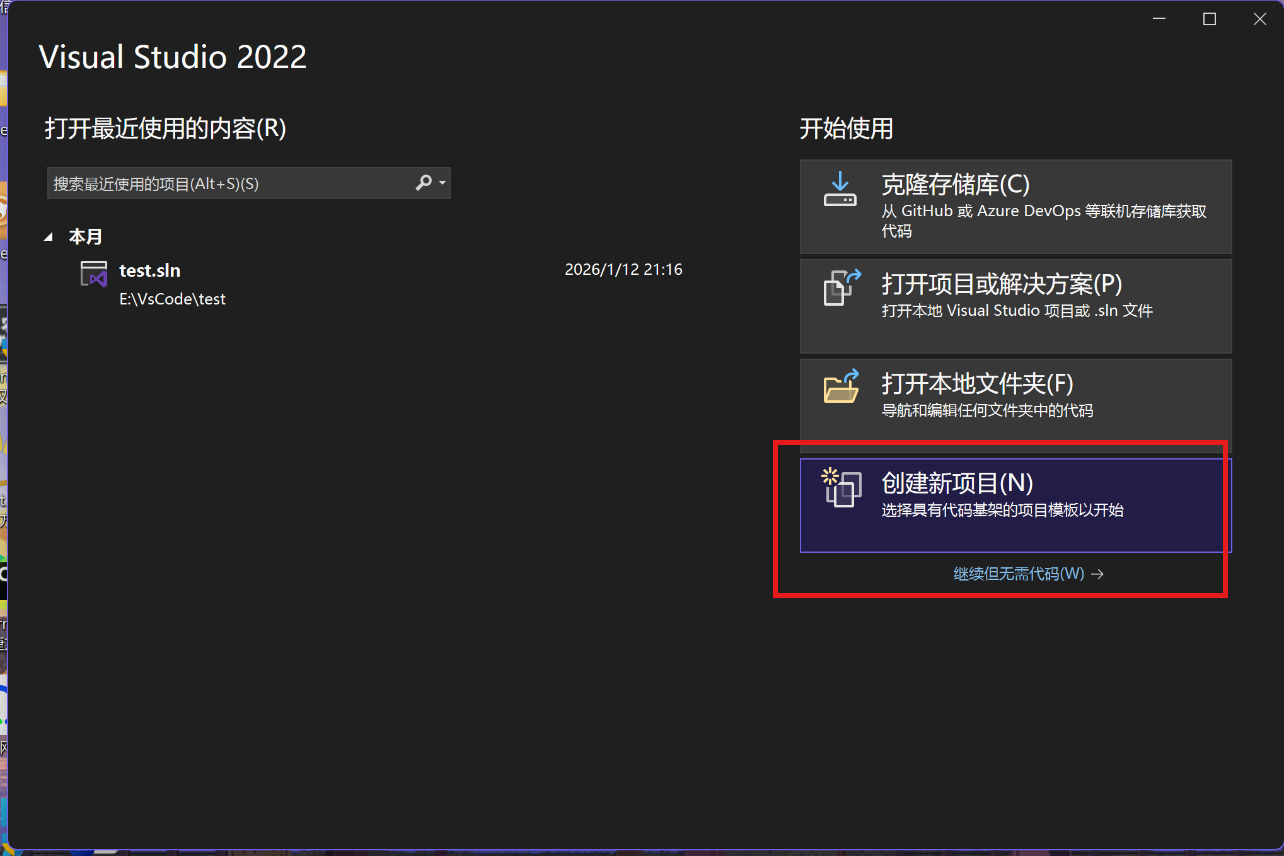1284x856 pixels.
Task: Open the search options dropdown arrow
Action: coord(442,183)
